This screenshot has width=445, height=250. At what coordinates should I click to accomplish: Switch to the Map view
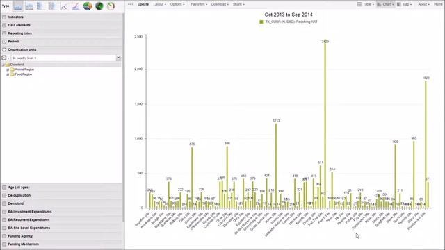click(x=404, y=4)
